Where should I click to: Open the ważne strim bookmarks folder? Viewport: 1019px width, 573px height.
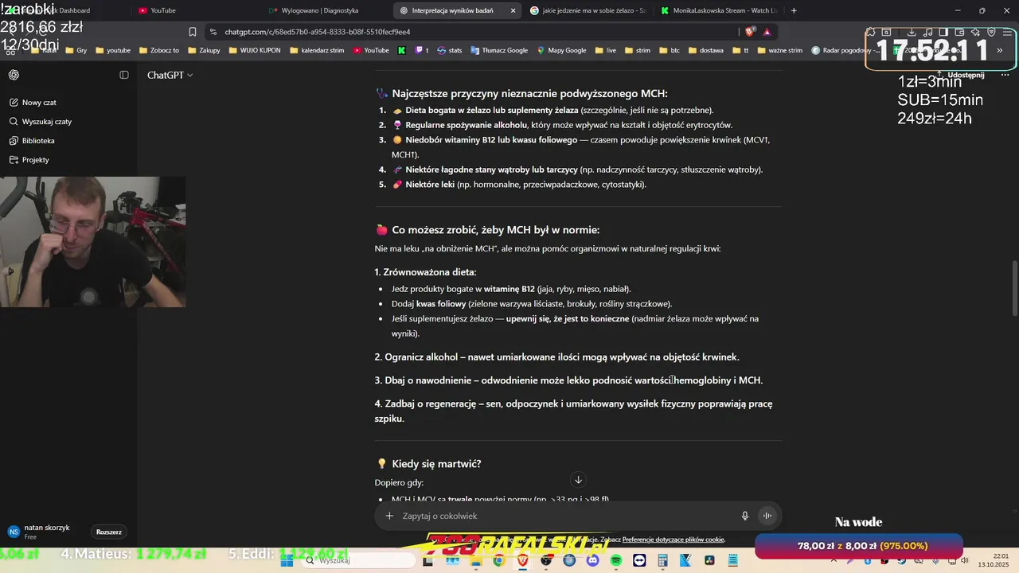[x=779, y=50]
